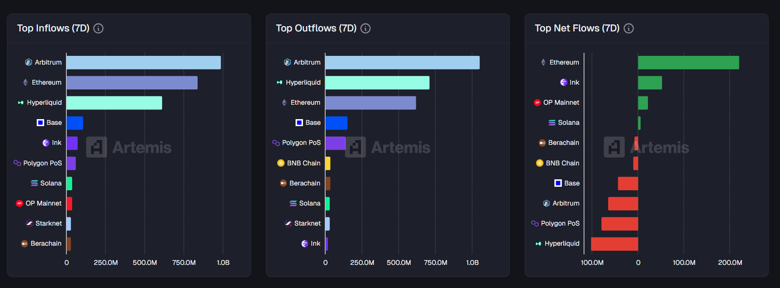Select the green Ethereum bar in Top Net Flows
This screenshot has width=780, height=288.
coord(688,62)
